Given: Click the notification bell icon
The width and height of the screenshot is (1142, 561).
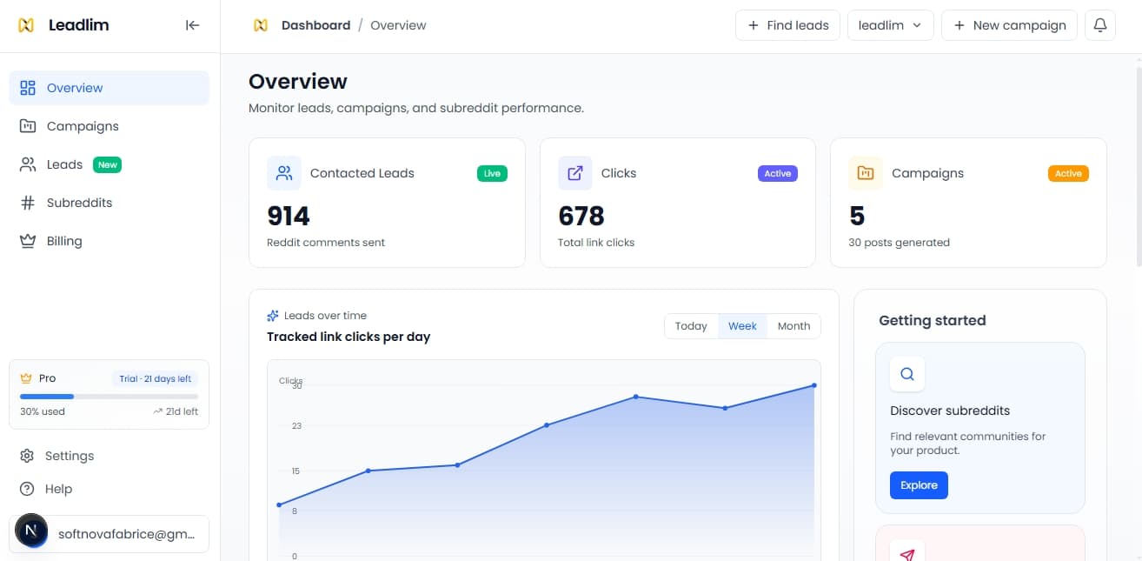Looking at the screenshot, I should [x=1100, y=25].
